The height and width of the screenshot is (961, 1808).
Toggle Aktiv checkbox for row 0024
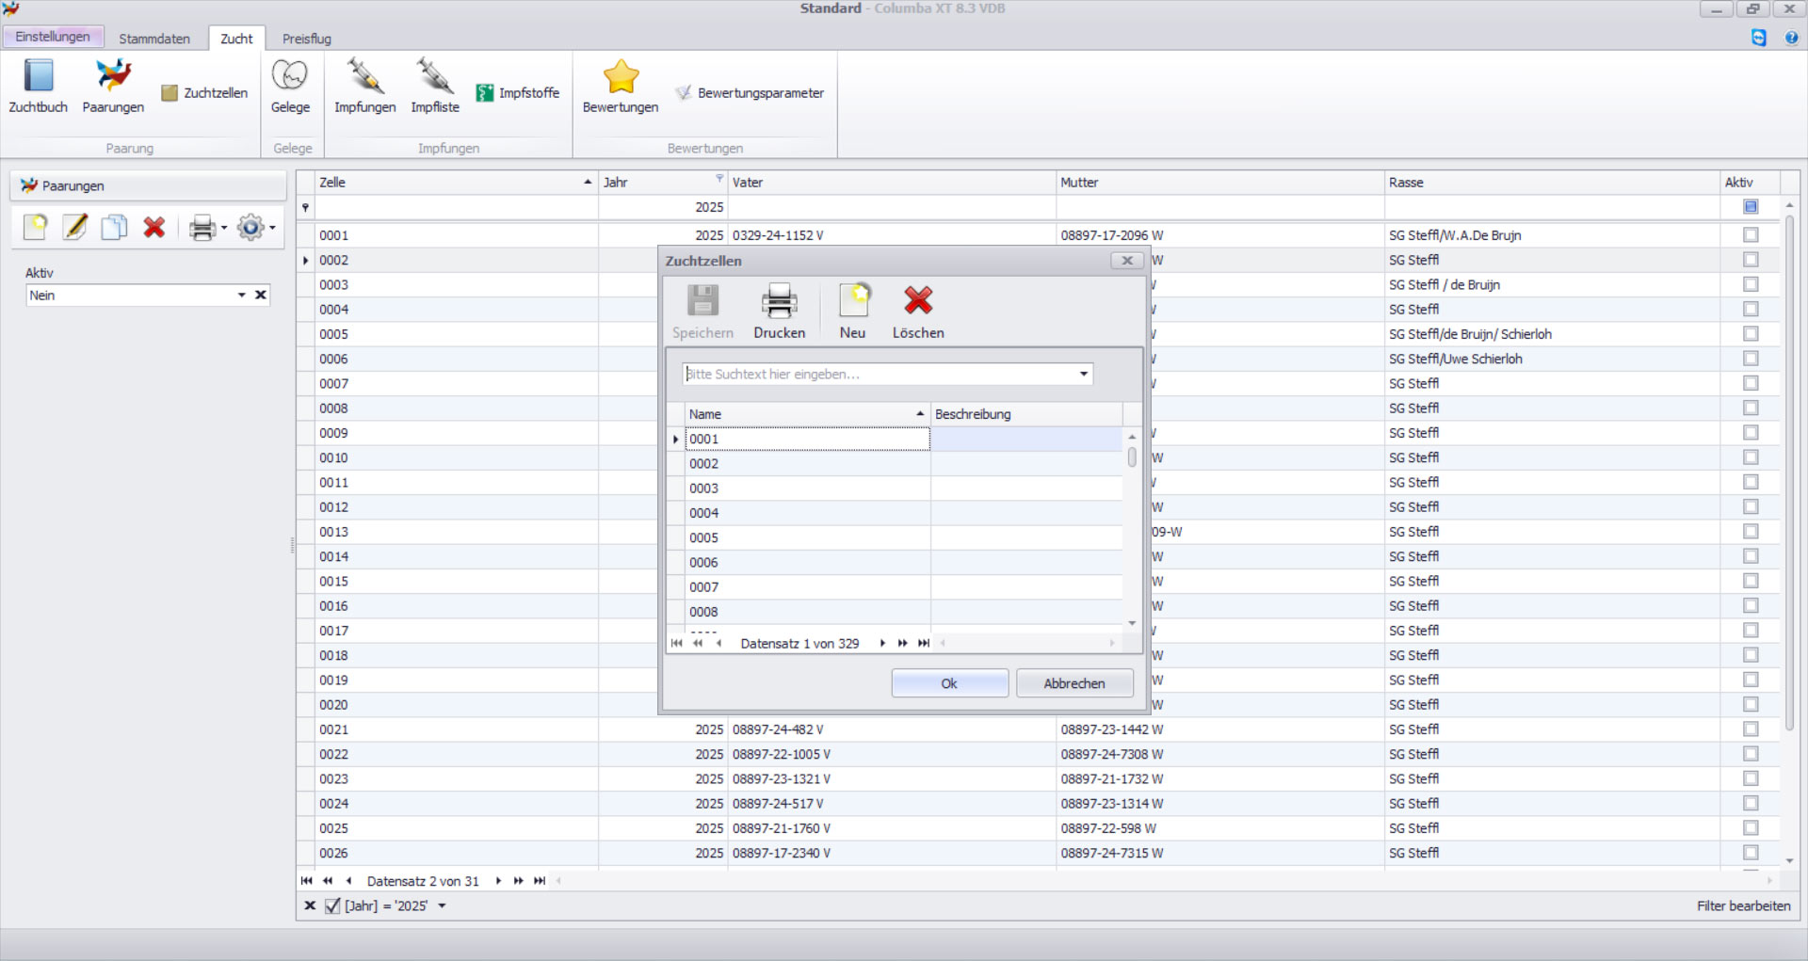pyautogui.click(x=1751, y=804)
